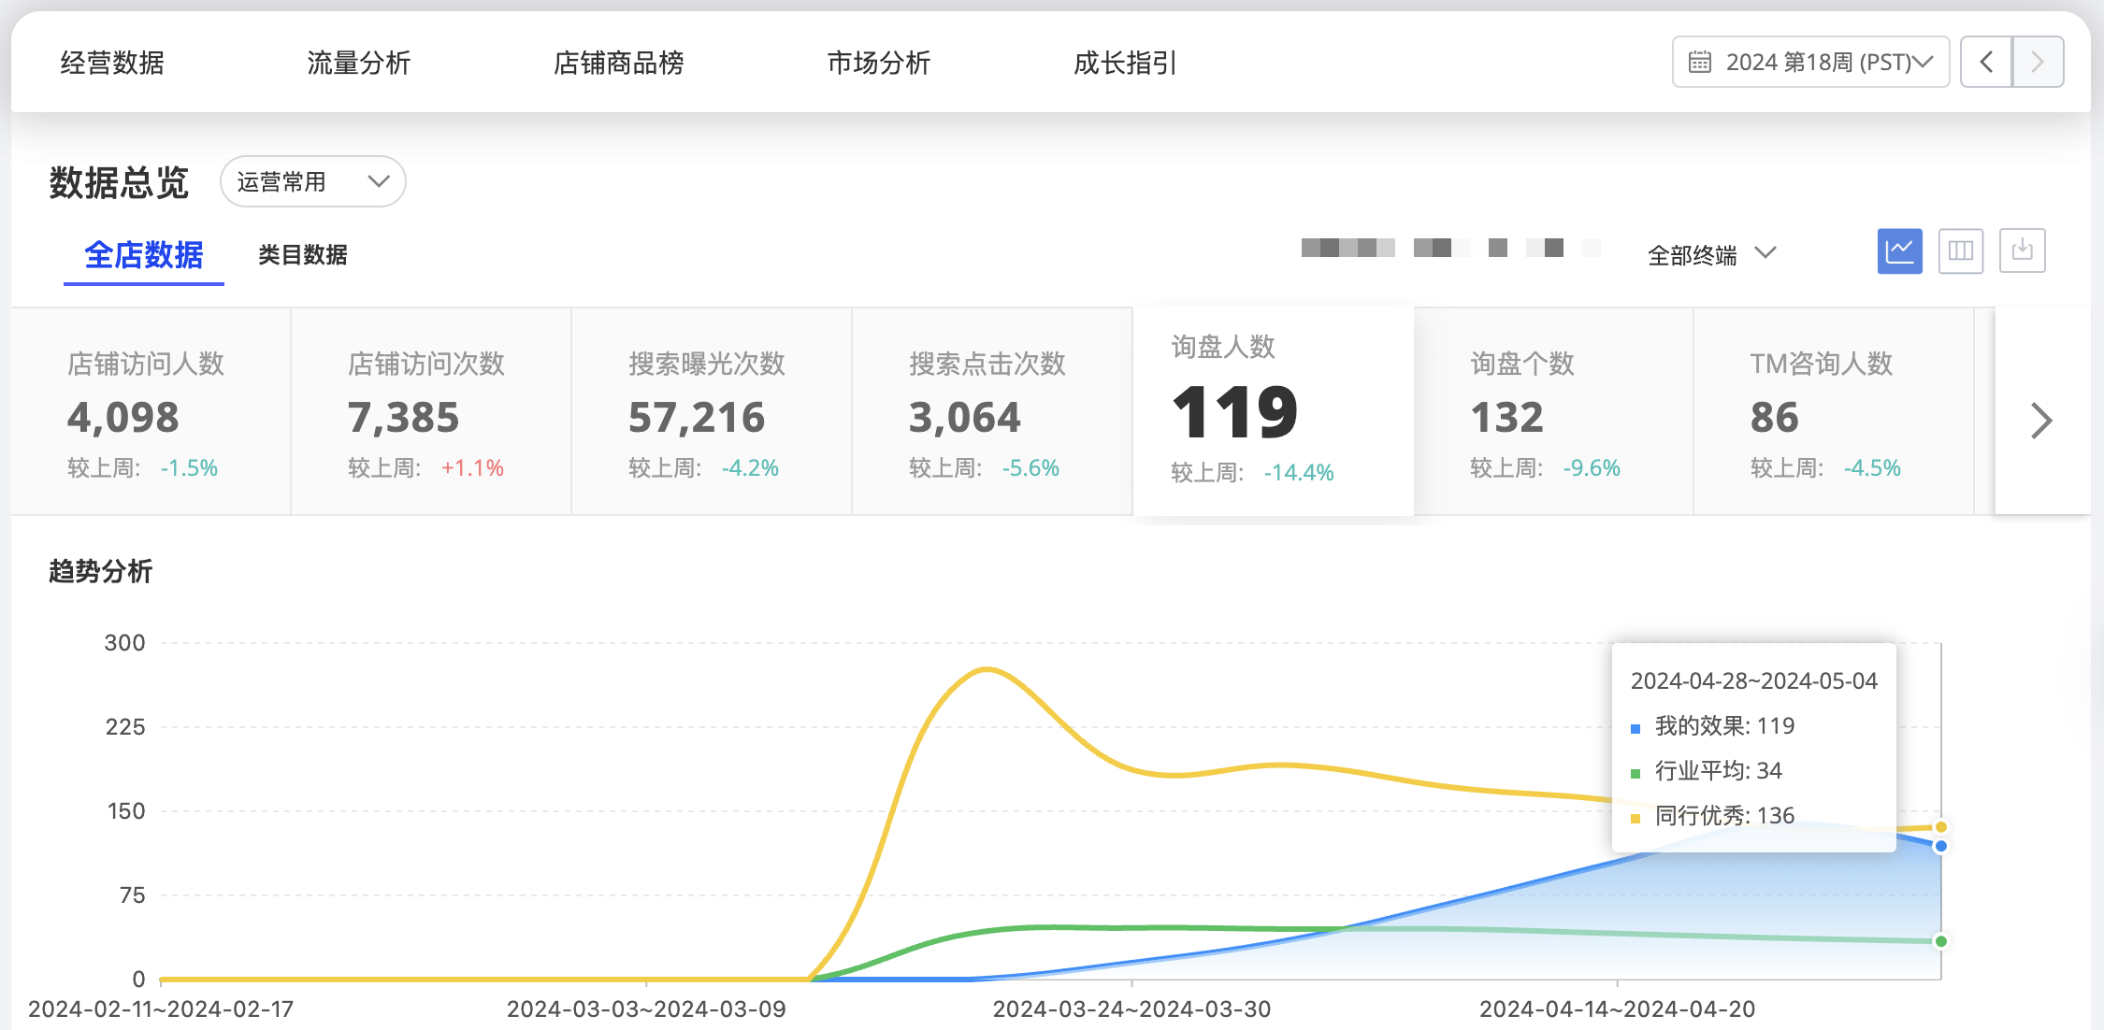The image size is (2104, 1030).
Task: Select the TM咨询人数 metric card
Action: (x=1832, y=412)
